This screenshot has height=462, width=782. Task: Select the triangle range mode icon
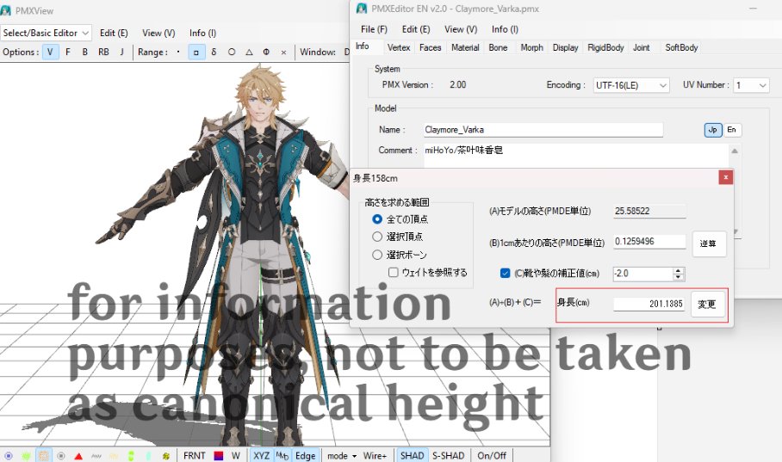[x=249, y=52]
